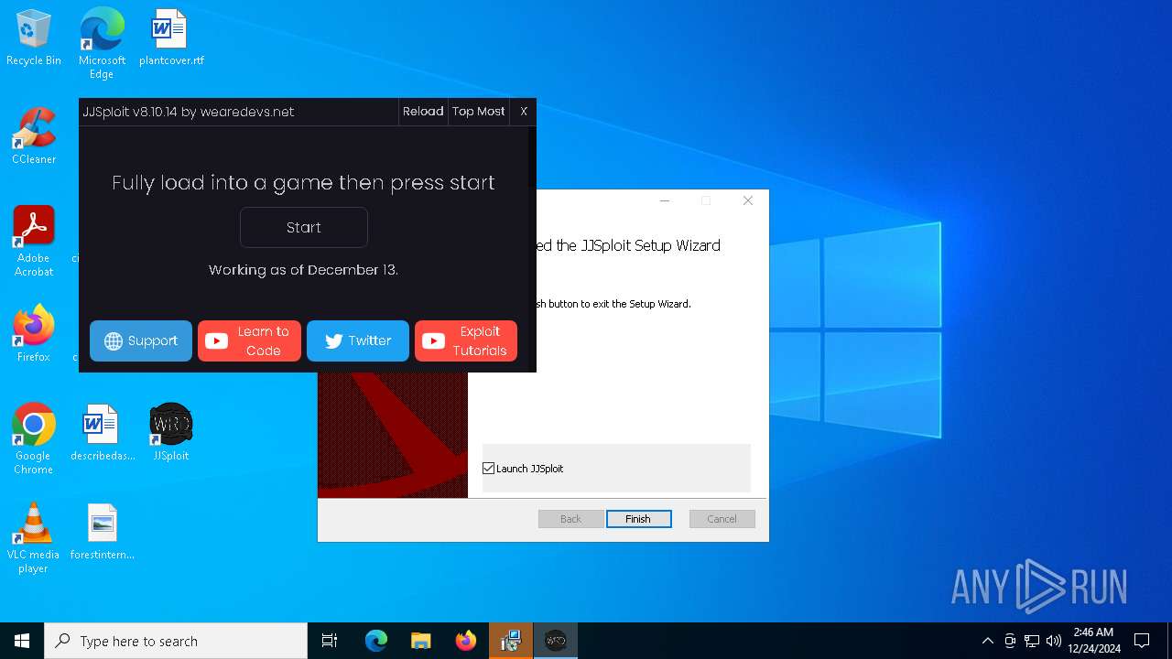Open File Explorer from the taskbar
Viewport: 1172px width, 659px height.
click(x=421, y=641)
